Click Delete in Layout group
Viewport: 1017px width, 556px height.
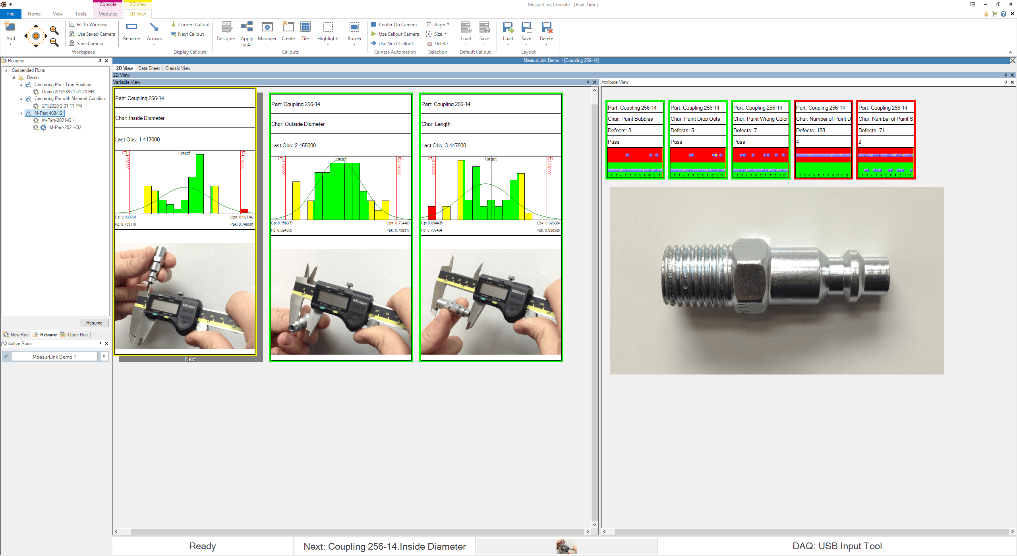[x=546, y=33]
